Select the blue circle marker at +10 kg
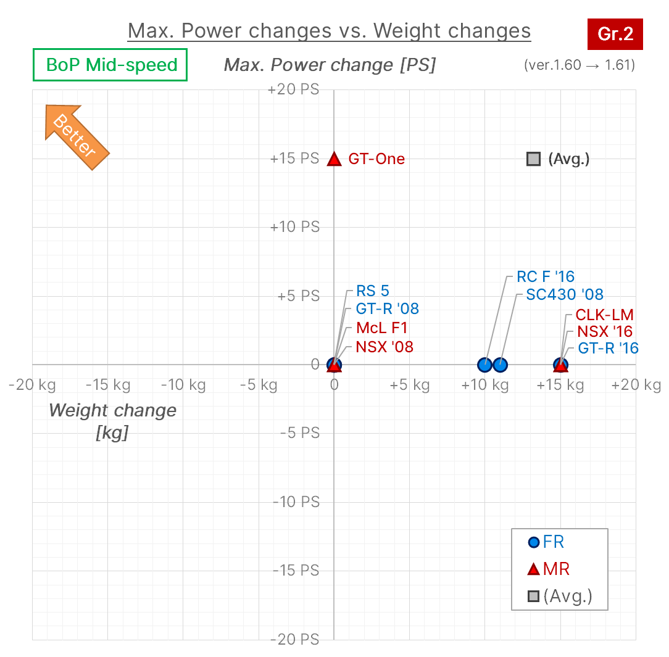The width and height of the screenshot is (669, 657). click(484, 365)
